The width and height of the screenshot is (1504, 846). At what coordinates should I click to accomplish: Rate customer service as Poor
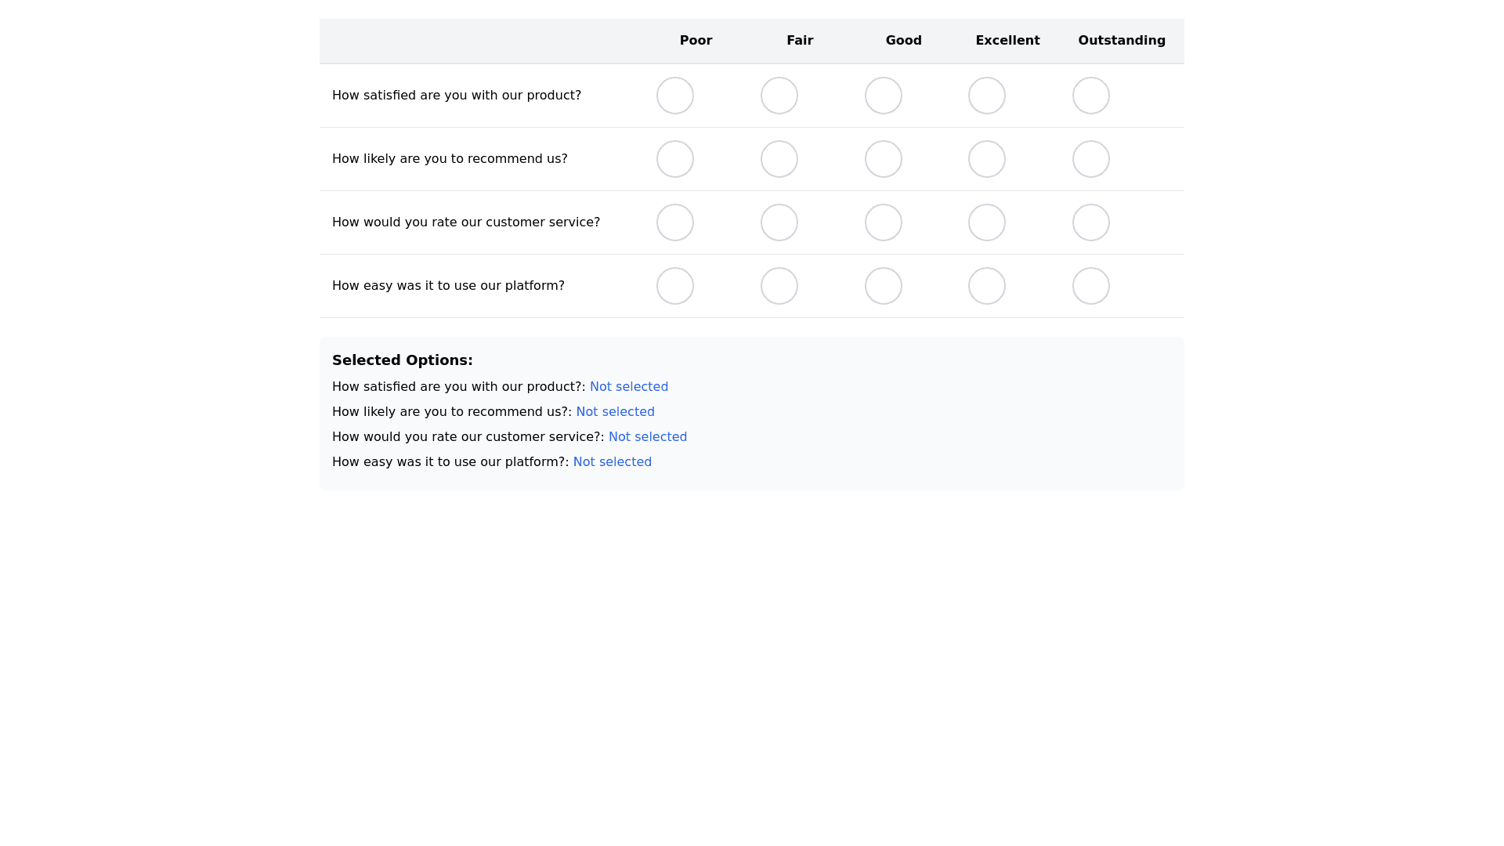coord(675,222)
